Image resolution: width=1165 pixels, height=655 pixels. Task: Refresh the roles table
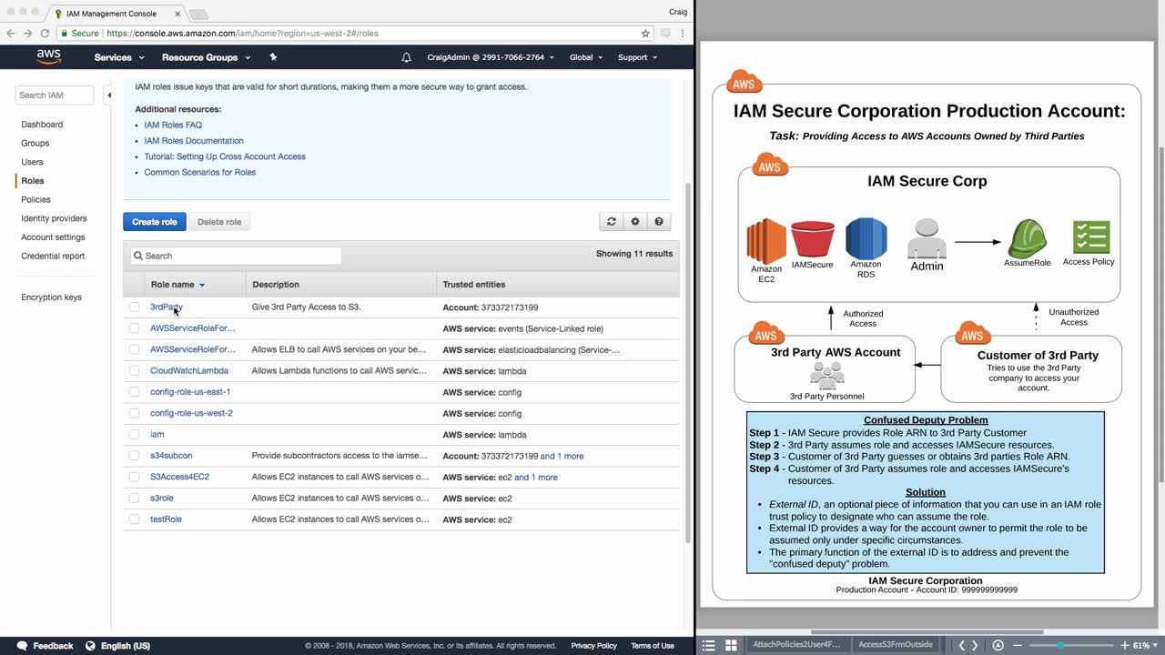pos(612,222)
